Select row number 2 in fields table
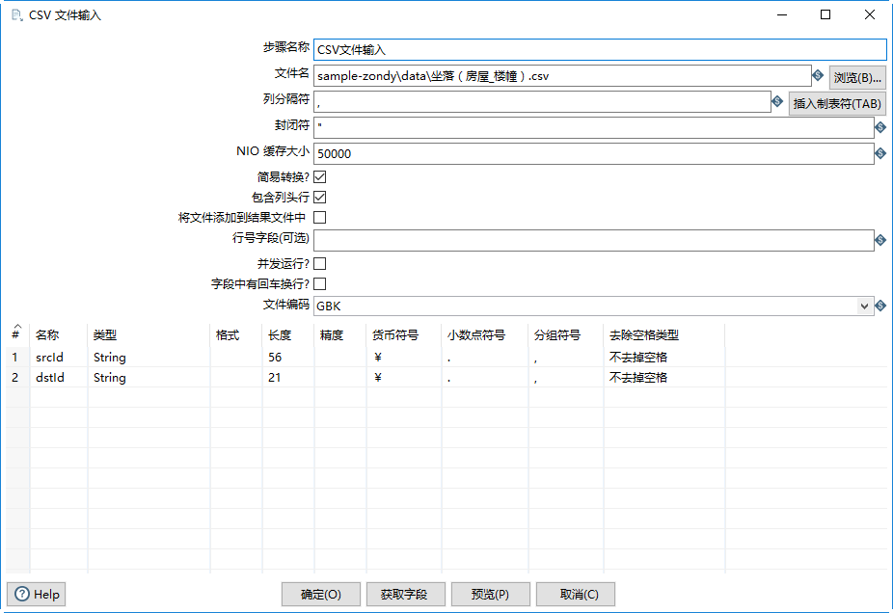Image resolution: width=893 pixels, height=613 pixels. click(x=14, y=378)
